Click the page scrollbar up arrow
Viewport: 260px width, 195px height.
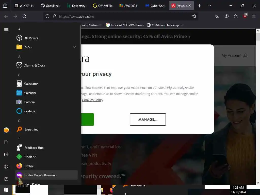(x=258, y=31)
